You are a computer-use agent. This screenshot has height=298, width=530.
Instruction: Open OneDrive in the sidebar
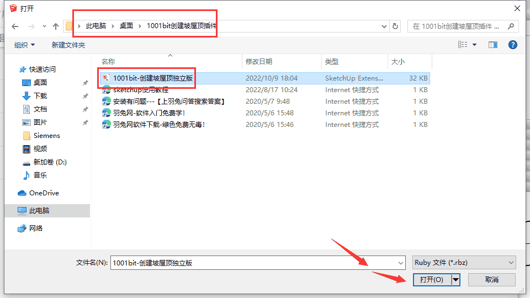click(x=44, y=193)
